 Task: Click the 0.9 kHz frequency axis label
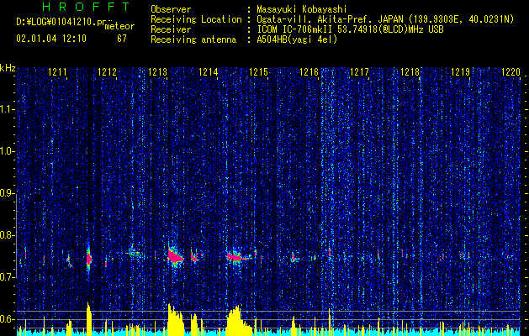[x=8, y=193]
